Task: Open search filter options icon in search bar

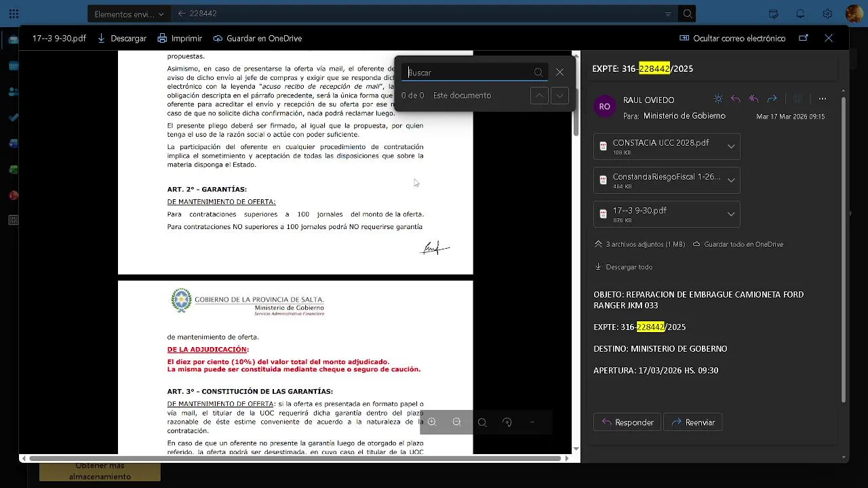Action: coord(668,14)
